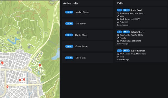Click weapon icon beside Pistol .50

[118, 22]
